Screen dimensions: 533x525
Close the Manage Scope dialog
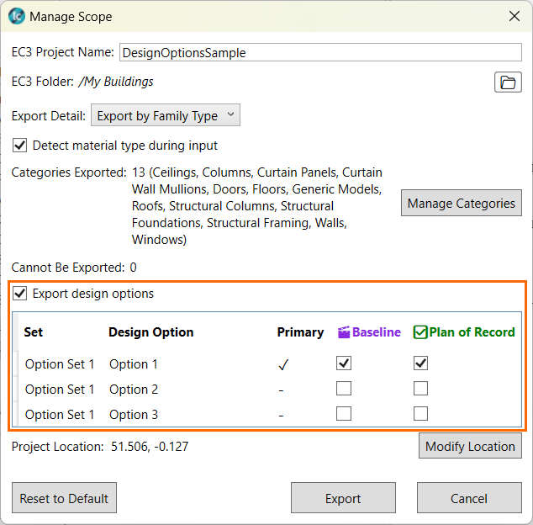[514, 16]
